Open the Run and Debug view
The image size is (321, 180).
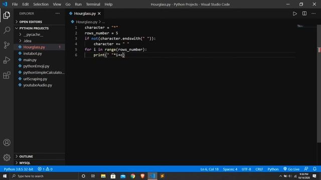pos(7,60)
